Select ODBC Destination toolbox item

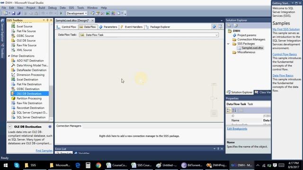pyautogui.click(x=28, y=89)
